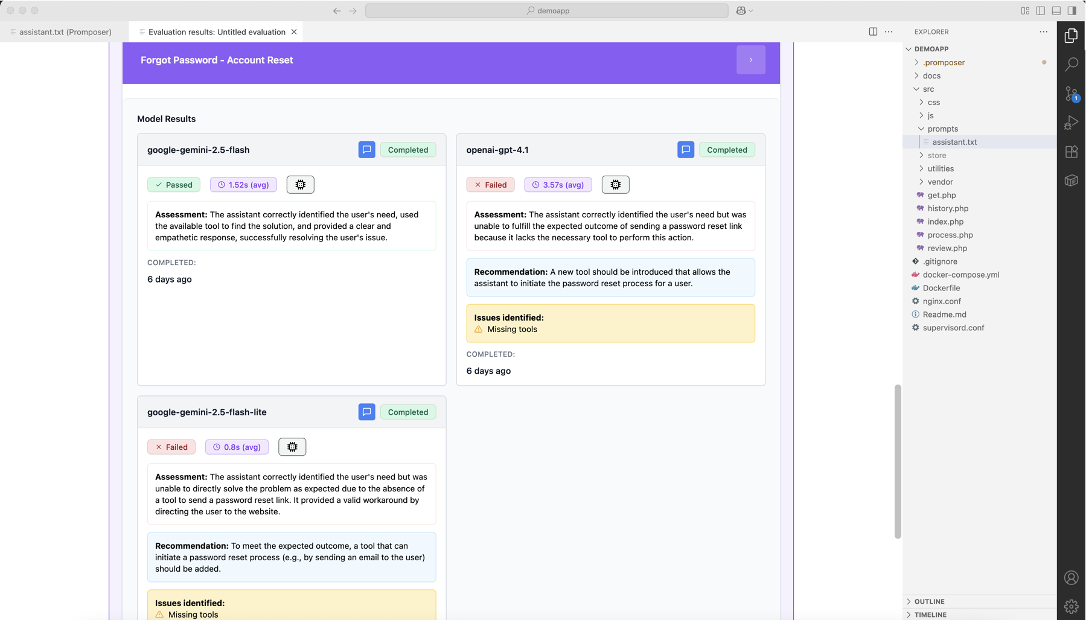
Task: Switch to assistant.txt (Promposer) tab
Action: point(65,32)
